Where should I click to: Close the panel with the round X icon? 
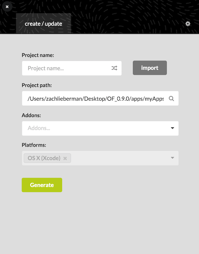click(7, 7)
